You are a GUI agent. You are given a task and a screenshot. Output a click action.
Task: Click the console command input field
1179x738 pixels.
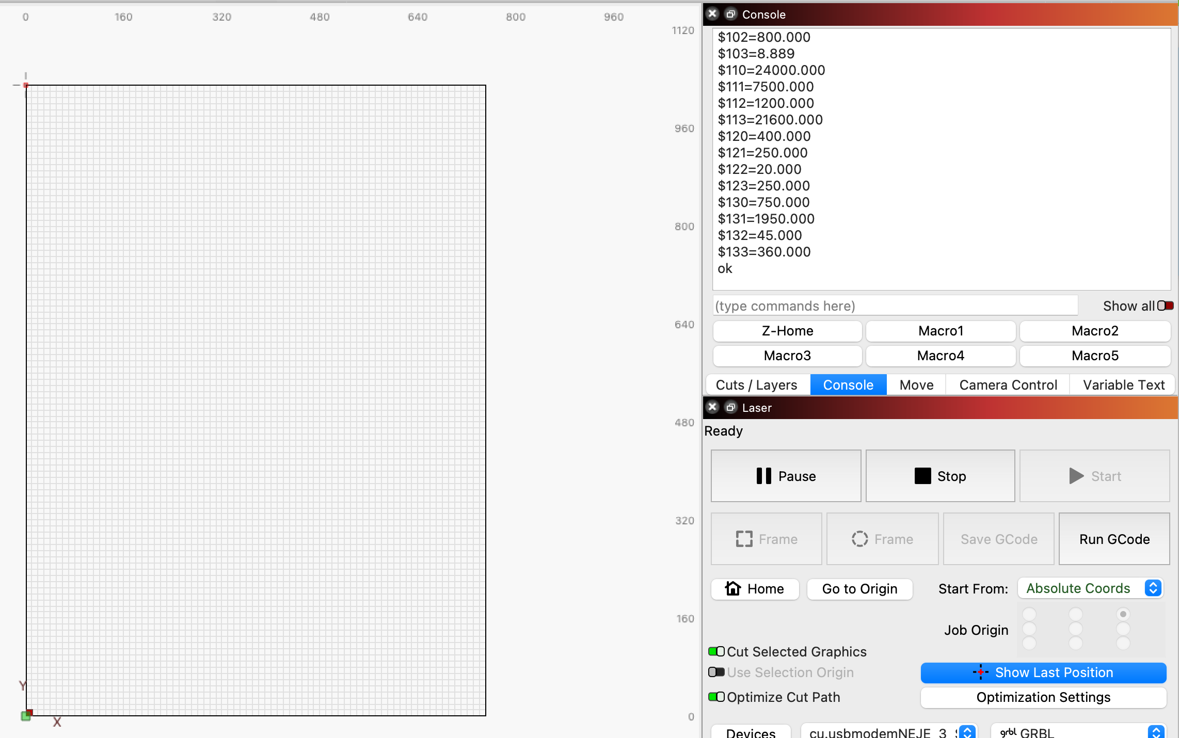pos(895,306)
